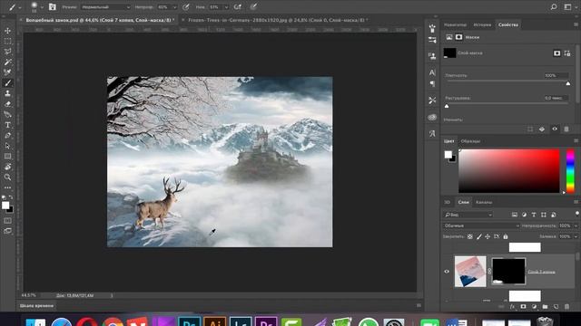Open the brush preset picker arrow

[42, 7]
